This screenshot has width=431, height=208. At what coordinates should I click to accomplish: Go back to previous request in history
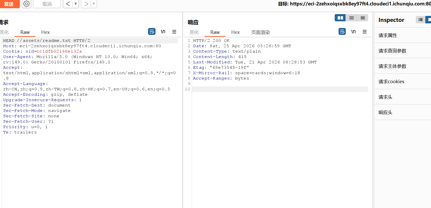[68, 4]
